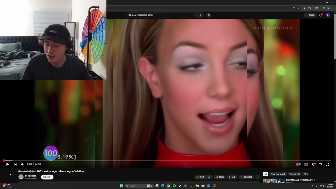The height and width of the screenshot is (189, 336).
Task: Play the YouTube video
Action: pos(7,164)
